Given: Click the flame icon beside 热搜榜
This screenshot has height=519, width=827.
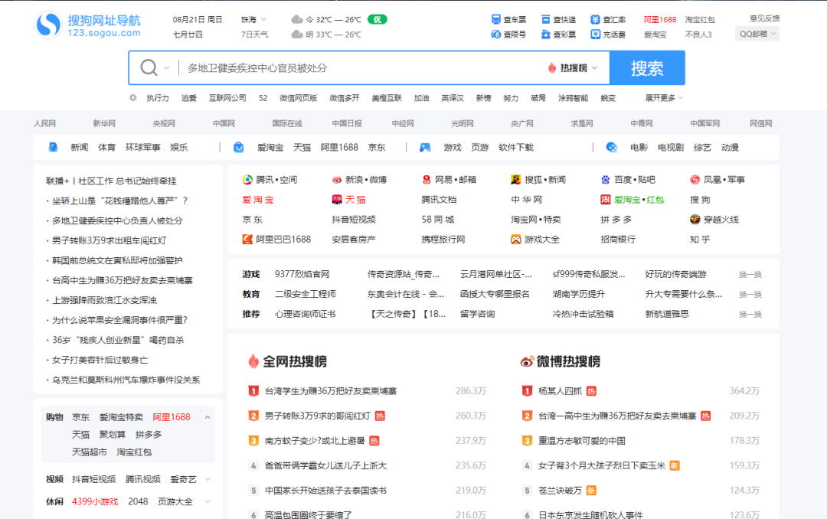Looking at the screenshot, I should [553, 67].
